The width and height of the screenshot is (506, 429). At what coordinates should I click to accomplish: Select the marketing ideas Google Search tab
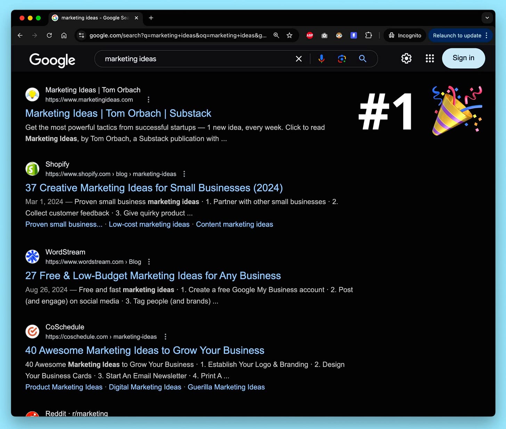pos(95,18)
